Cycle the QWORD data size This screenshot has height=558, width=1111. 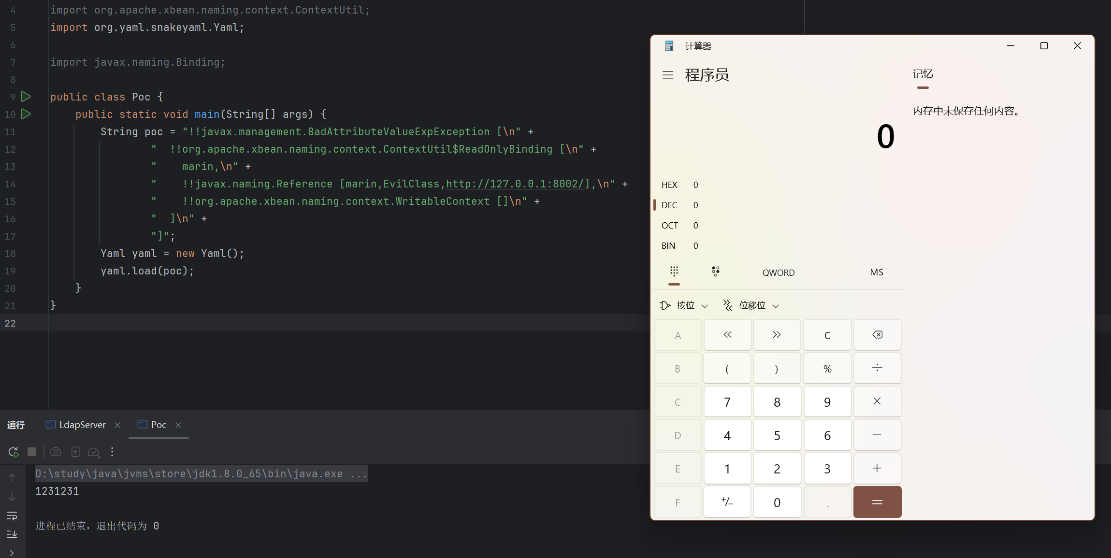pyautogui.click(x=778, y=272)
